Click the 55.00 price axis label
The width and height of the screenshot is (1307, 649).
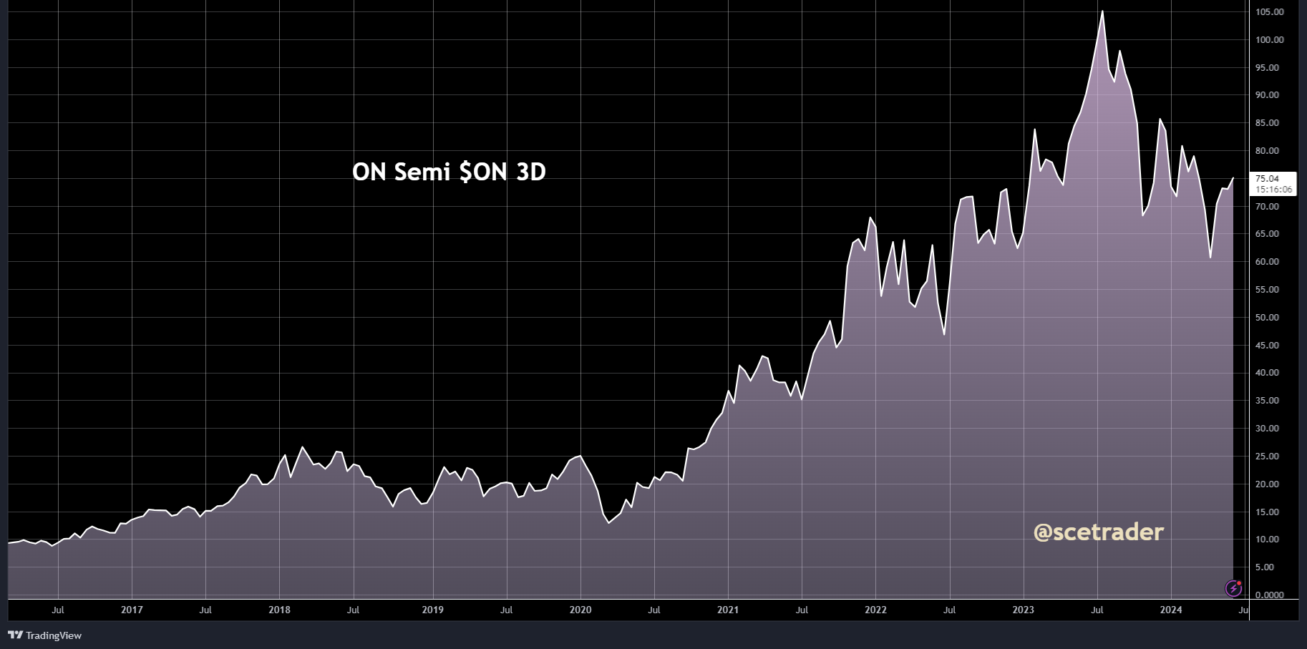pyautogui.click(x=1268, y=290)
